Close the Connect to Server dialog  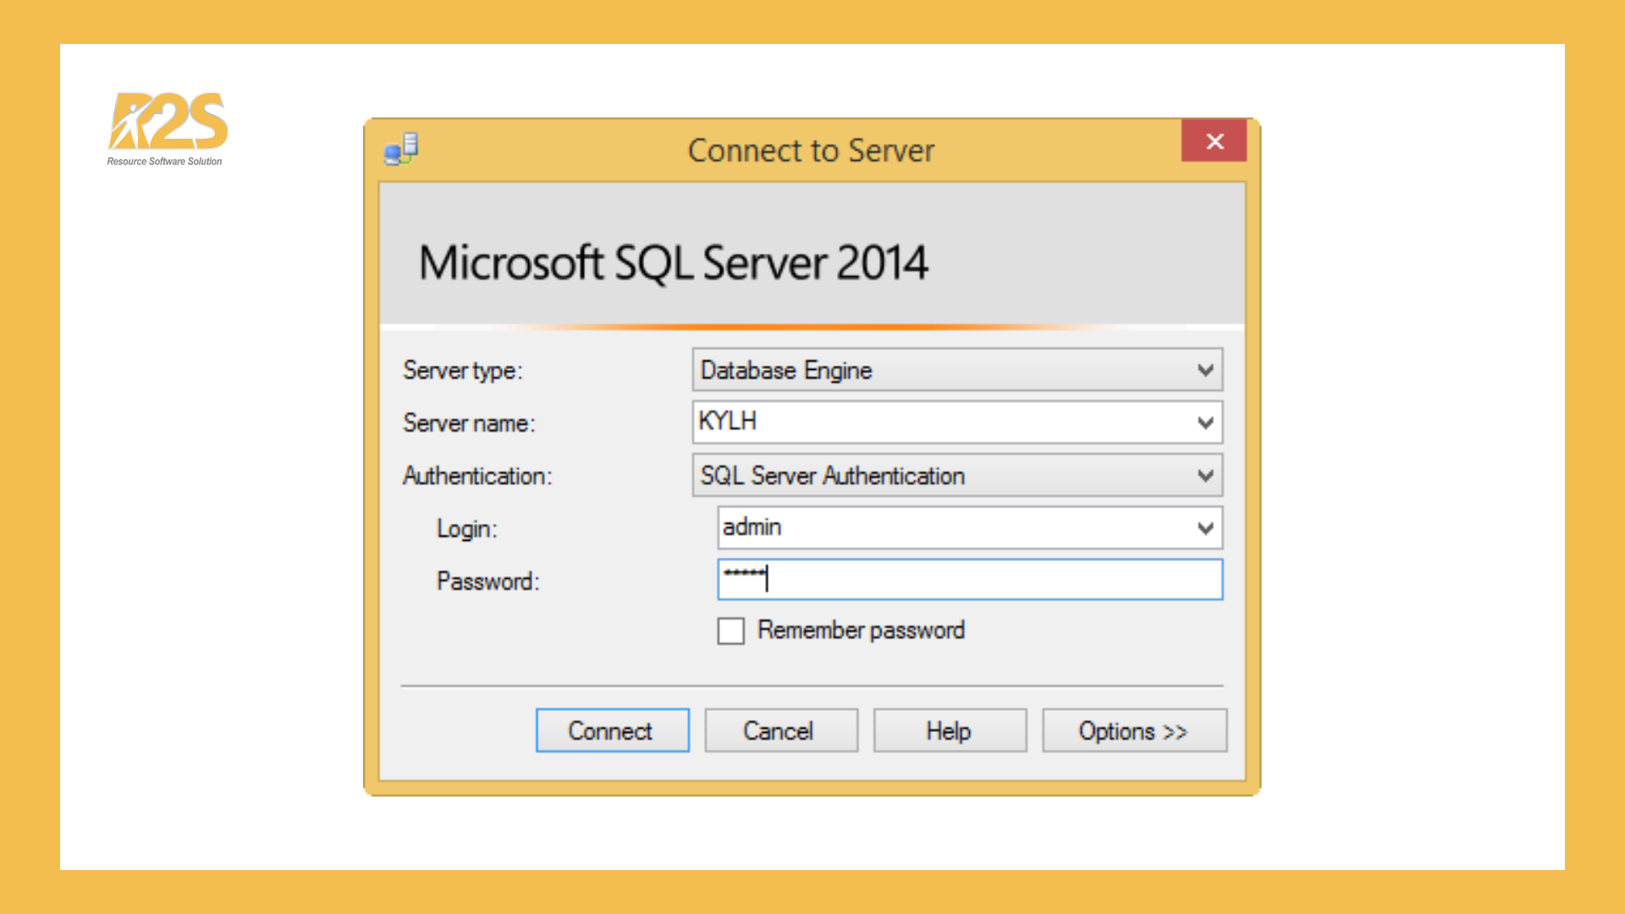(x=1214, y=141)
